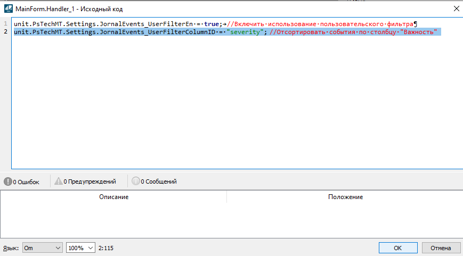
Task: Toggle the 0 Предупреждений warnings filter
Action: pos(85,181)
